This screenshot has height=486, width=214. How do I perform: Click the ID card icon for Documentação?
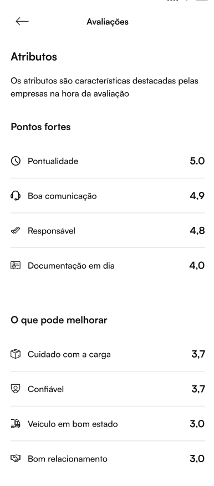16,266
